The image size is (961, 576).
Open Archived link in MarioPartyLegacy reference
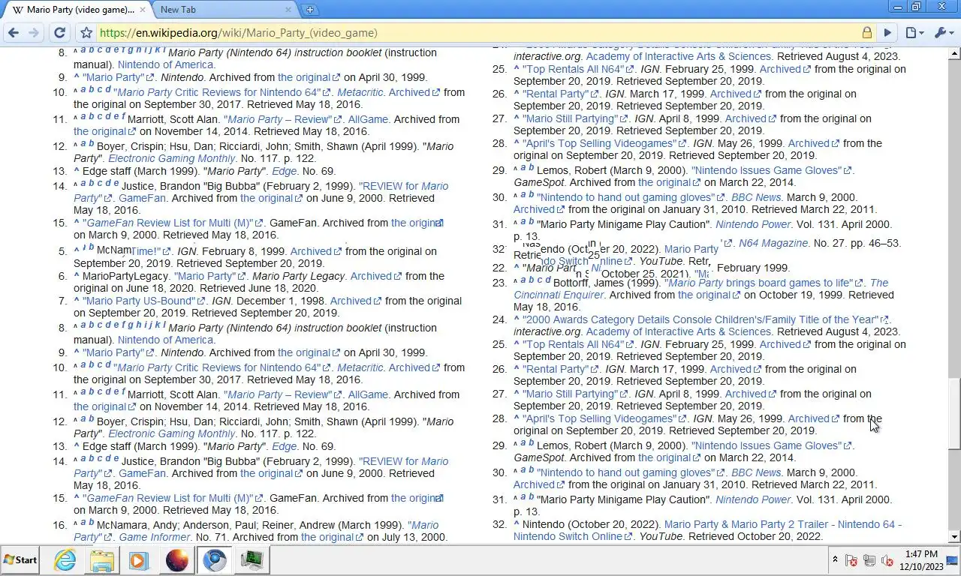pyautogui.click(x=371, y=276)
